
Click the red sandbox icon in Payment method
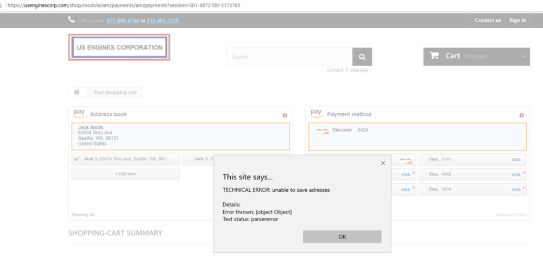click(521, 115)
